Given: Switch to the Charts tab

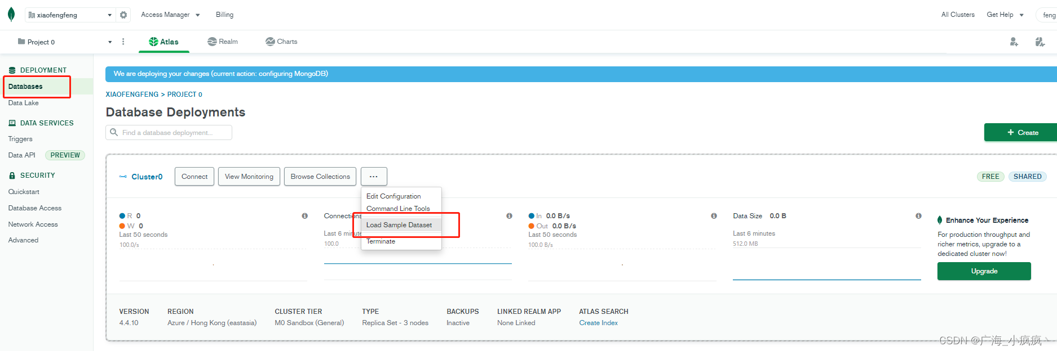Looking at the screenshot, I should tap(281, 42).
